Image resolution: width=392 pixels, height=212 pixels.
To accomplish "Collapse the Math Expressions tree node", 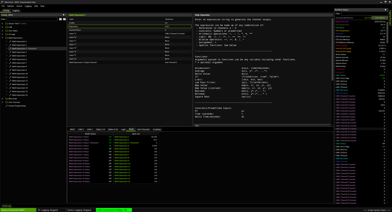I will pyautogui.click(x=2, y=38).
